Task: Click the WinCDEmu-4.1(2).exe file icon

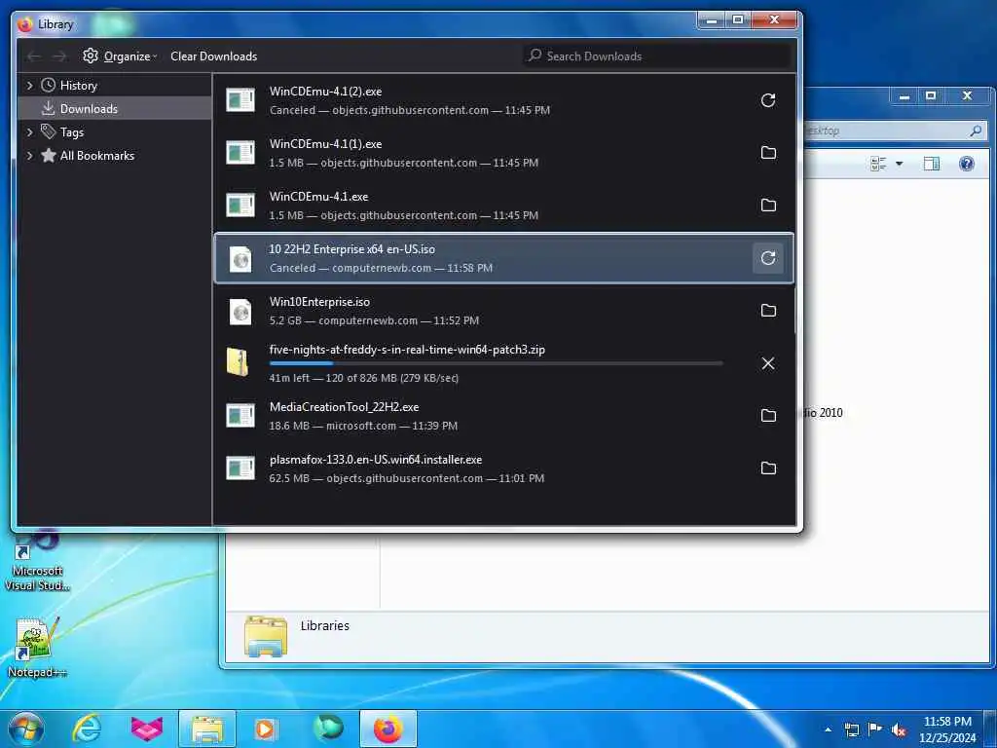Action: (x=240, y=100)
